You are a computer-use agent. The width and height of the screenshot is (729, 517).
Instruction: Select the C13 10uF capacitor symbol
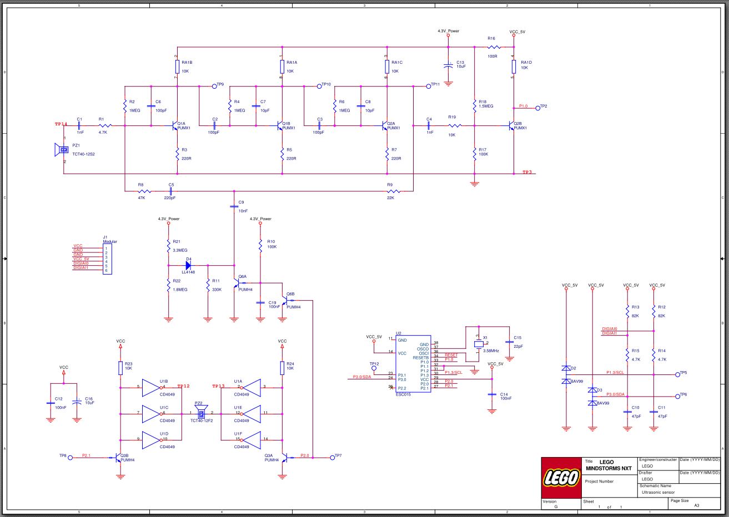click(x=448, y=65)
